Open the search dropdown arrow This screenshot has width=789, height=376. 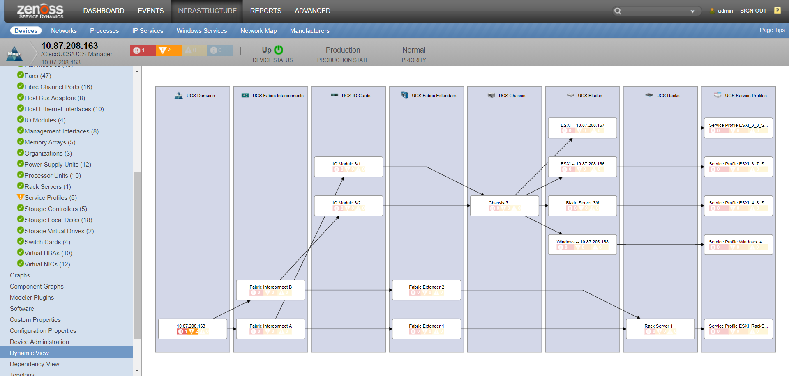pyautogui.click(x=692, y=11)
